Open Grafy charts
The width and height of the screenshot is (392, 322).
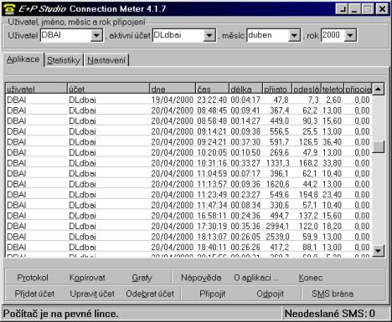[142, 278]
